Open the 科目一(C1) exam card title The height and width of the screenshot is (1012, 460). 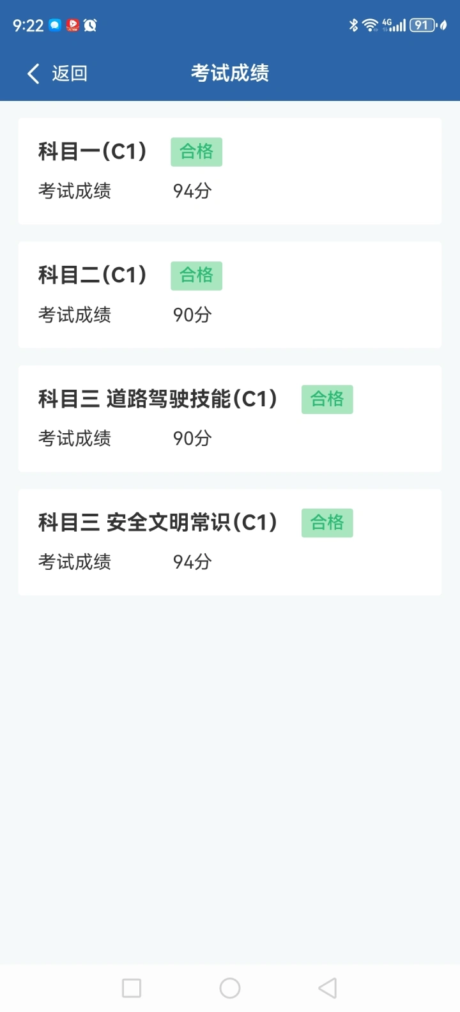[x=93, y=151]
